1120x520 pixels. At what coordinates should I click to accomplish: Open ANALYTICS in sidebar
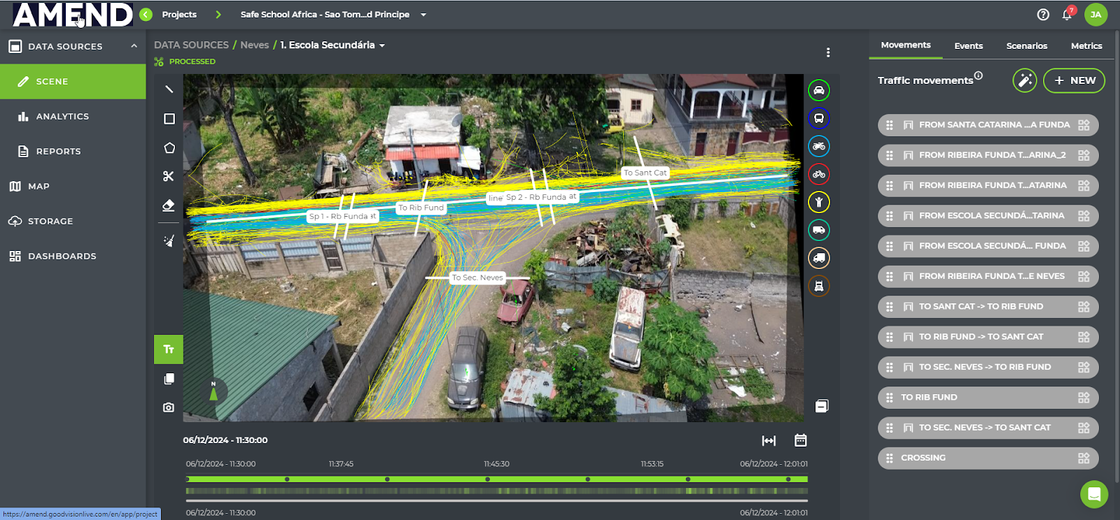click(x=73, y=117)
